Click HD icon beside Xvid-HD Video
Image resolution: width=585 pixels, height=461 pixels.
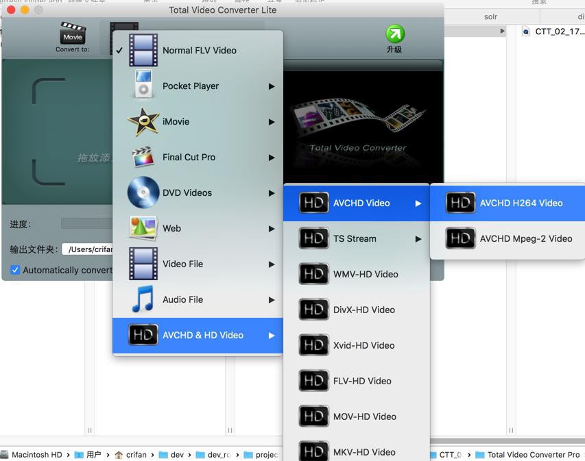pos(314,345)
